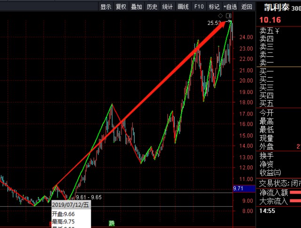The width and height of the screenshot is (301, 228).
Task: Click the 卖二 ask row
Action: click(278, 55)
